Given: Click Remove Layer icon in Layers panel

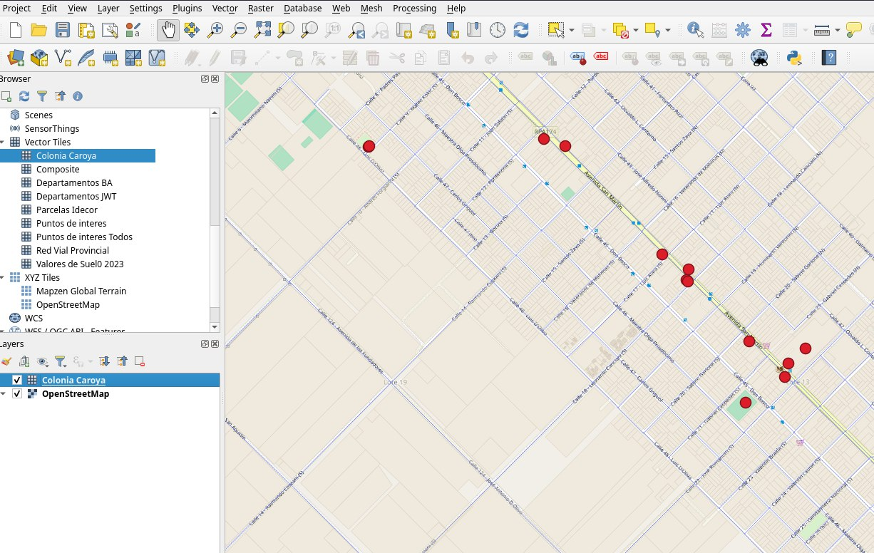Looking at the screenshot, I should (140, 361).
